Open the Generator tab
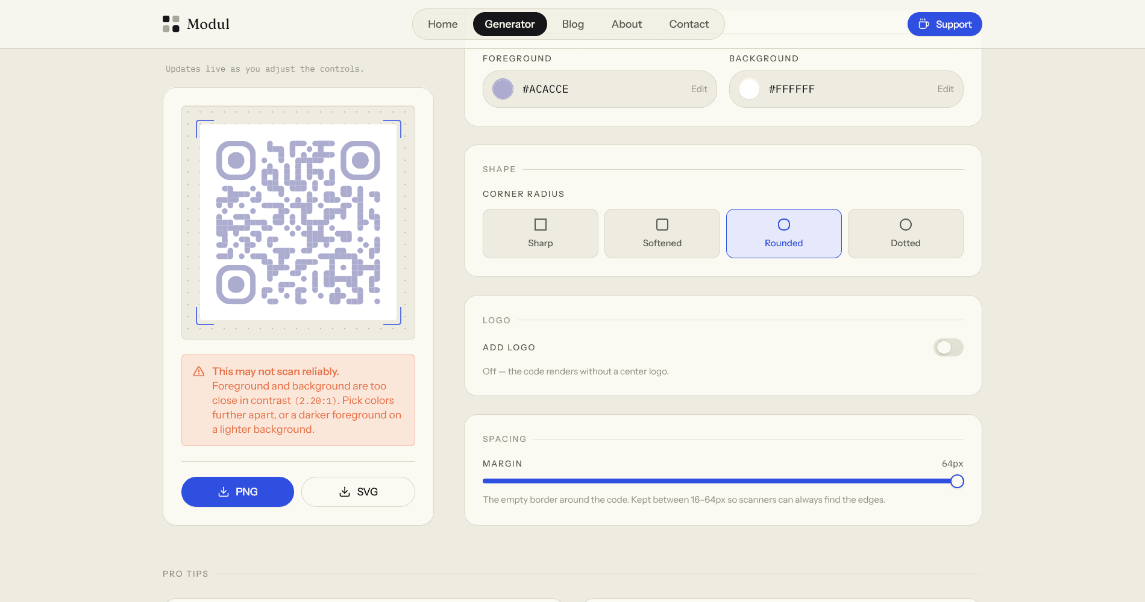 tap(510, 24)
